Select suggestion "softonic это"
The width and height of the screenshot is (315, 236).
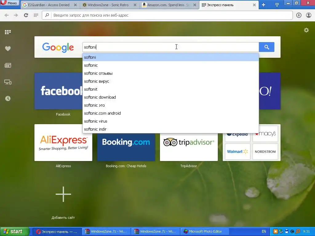tap(170, 105)
